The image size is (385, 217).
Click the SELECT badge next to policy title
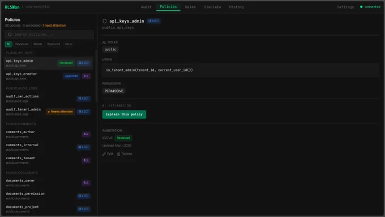pos(153,21)
